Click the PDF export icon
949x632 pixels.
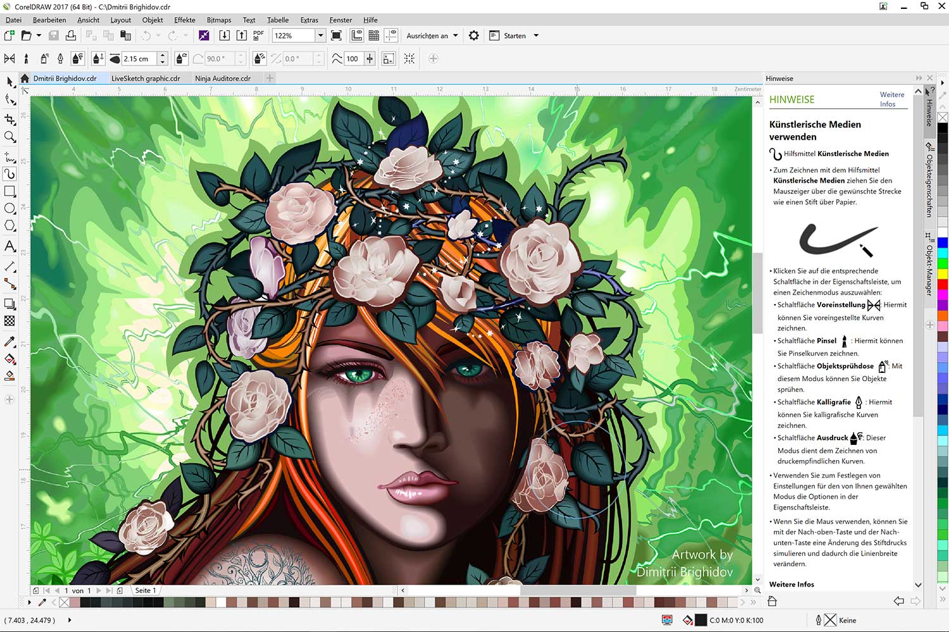click(x=258, y=35)
